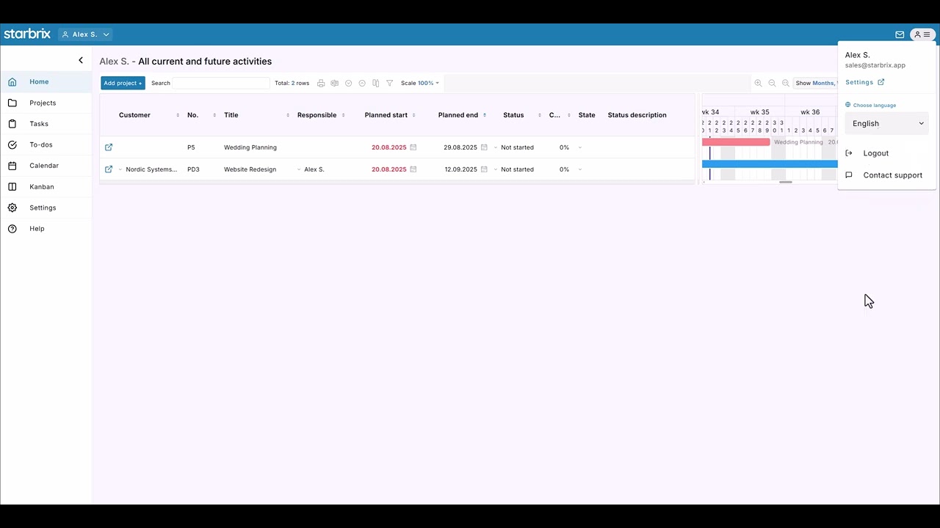This screenshot has width=940, height=528.
Task: Open Status dropdown for Website Redesign
Action: [x=496, y=169]
